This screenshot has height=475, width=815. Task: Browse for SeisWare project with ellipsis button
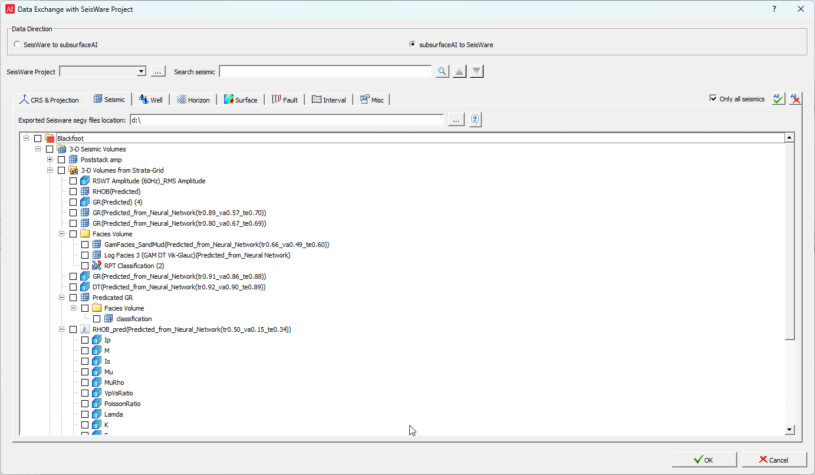(158, 71)
